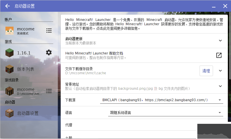Open mccome game directory list menu icon
The image size is (231, 139).
pyautogui.click(x=49, y=91)
